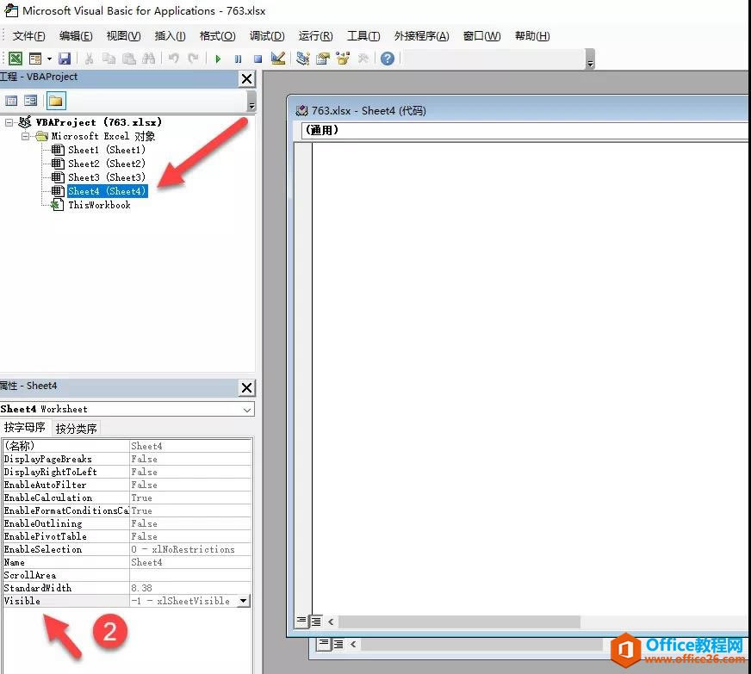Open the 编辑(E) menu
751x674 pixels.
click(x=76, y=36)
